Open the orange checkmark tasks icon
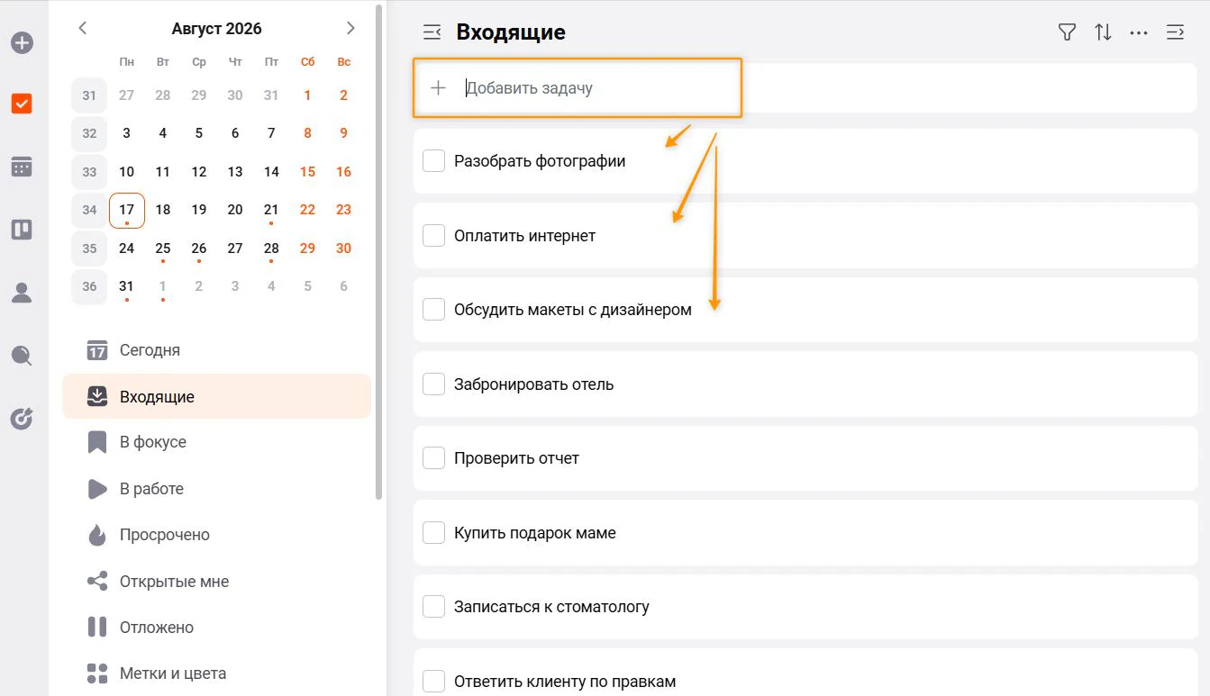Image resolution: width=1210 pixels, height=696 pixels. 22,104
